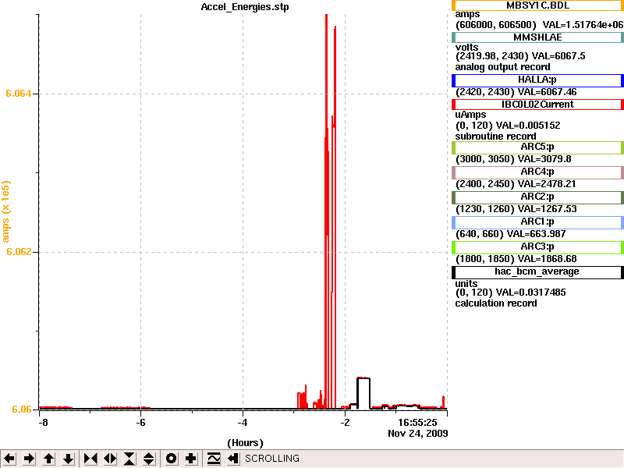Click the circle auto-scale icon
The image size is (624, 468).
171,459
